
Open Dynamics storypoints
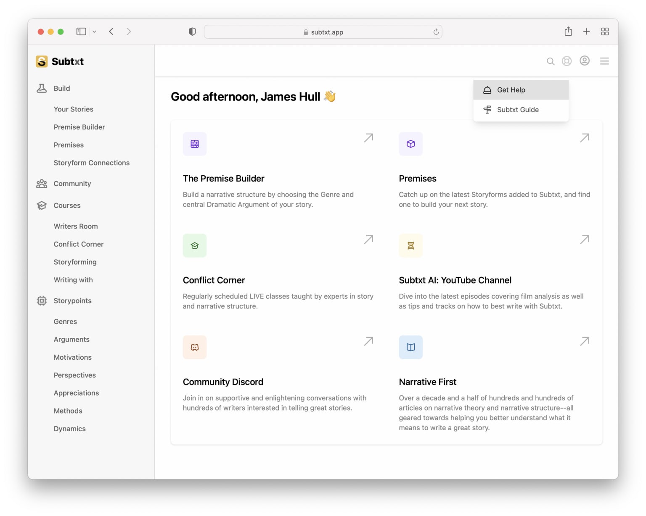(x=70, y=429)
